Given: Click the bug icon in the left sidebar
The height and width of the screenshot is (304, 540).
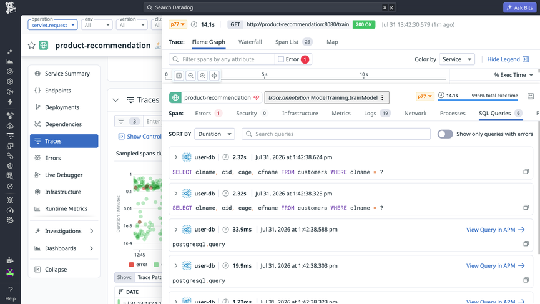Looking at the screenshot, I should [10, 200].
